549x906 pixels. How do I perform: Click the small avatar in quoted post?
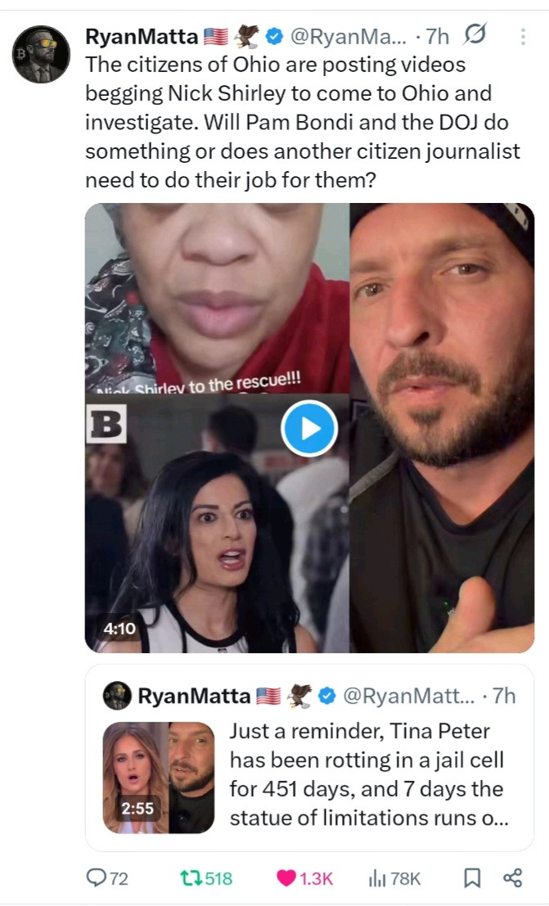[x=117, y=696]
